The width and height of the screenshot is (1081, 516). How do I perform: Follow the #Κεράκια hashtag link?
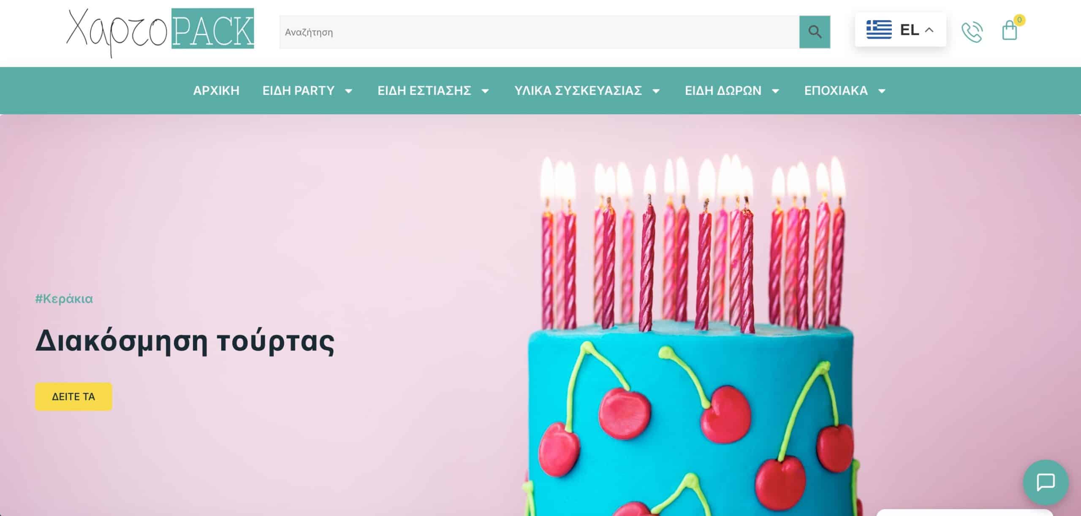(x=64, y=299)
